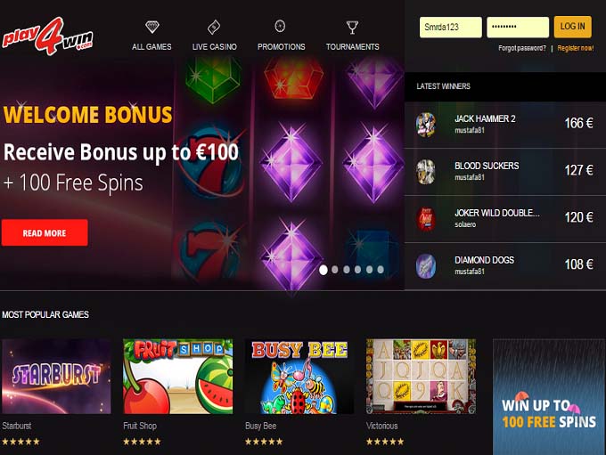The width and height of the screenshot is (606, 455).
Task: Select the Joker Wild Double game icon
Action: [x=425, y=219]
